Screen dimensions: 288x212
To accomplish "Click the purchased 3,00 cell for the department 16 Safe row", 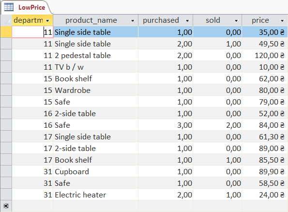I will pyautogui.click(x=166, y=125).
